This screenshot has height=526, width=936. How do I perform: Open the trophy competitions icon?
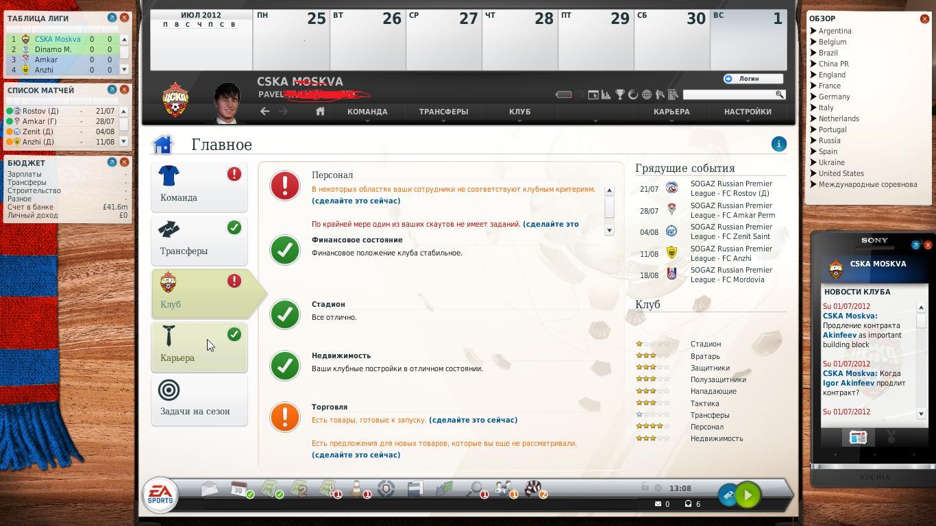tap(619, 95)
